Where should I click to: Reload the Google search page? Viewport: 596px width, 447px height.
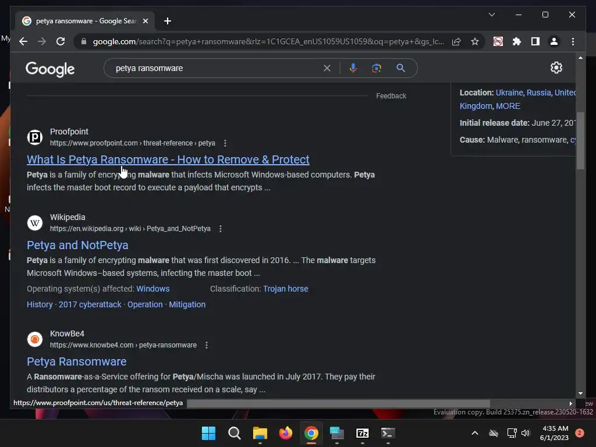(x=61, y=41)
